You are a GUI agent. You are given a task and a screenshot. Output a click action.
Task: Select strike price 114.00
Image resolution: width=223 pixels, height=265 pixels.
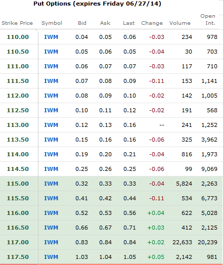click(x=18, y=154)
